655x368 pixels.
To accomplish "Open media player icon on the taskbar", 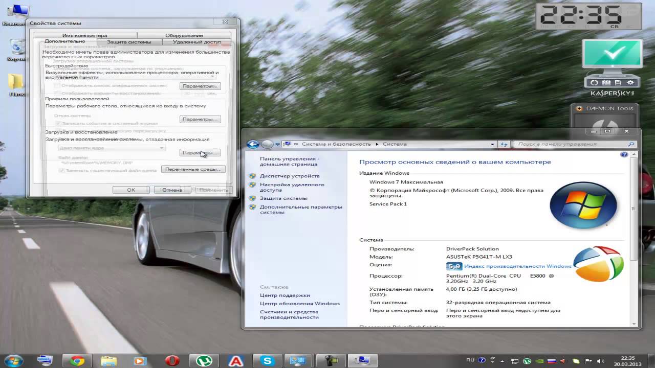I will coord(139,360).
